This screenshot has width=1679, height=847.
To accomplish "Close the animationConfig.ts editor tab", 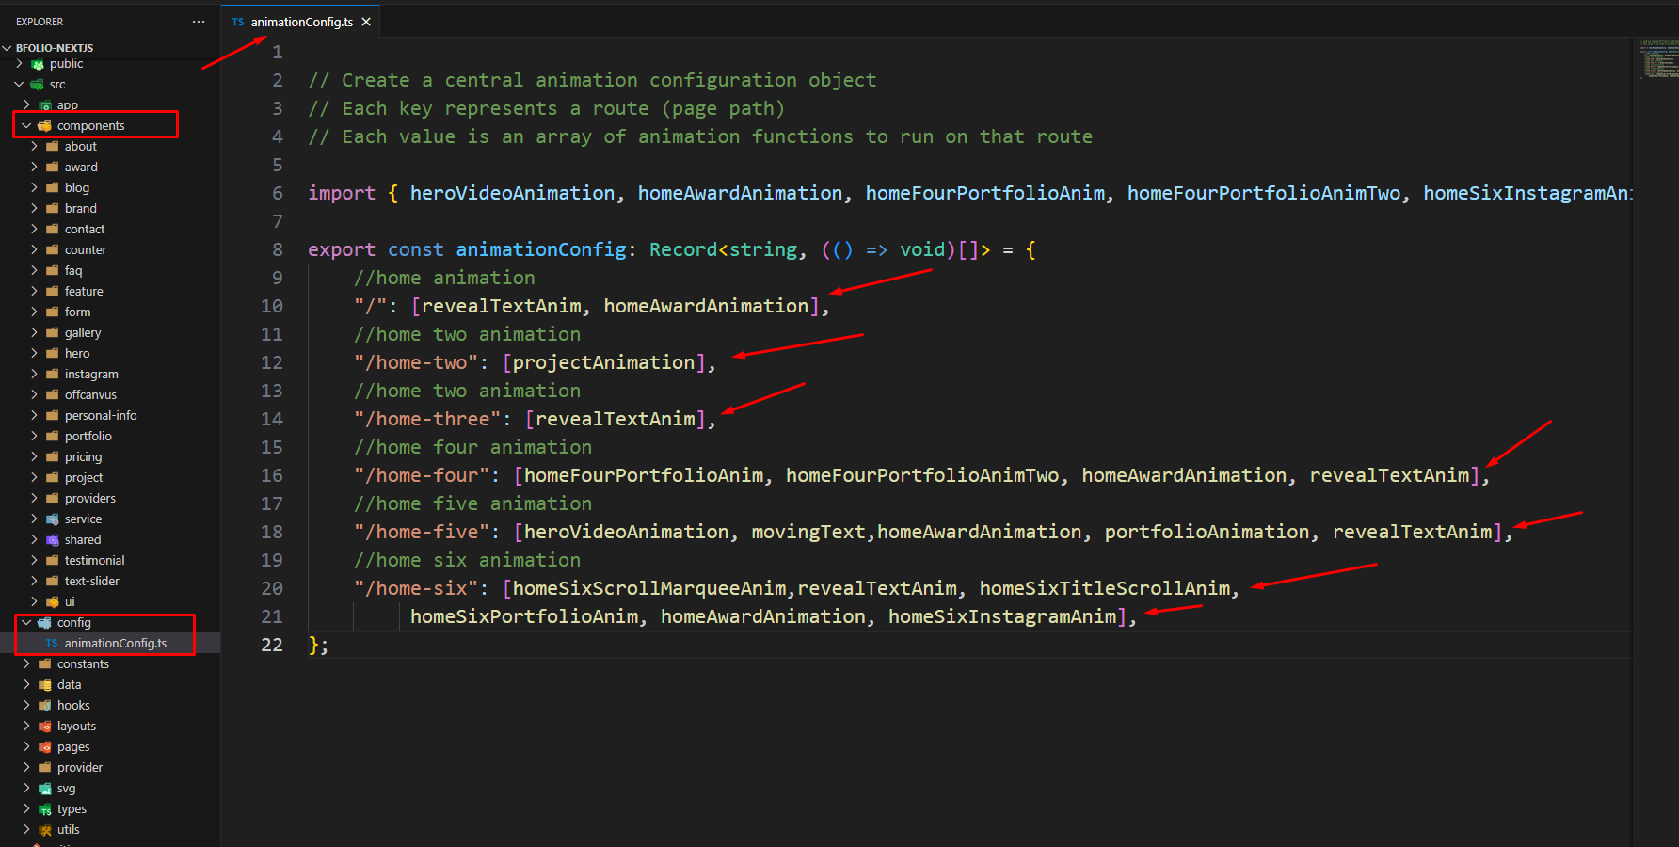I will tap(366, 22).
